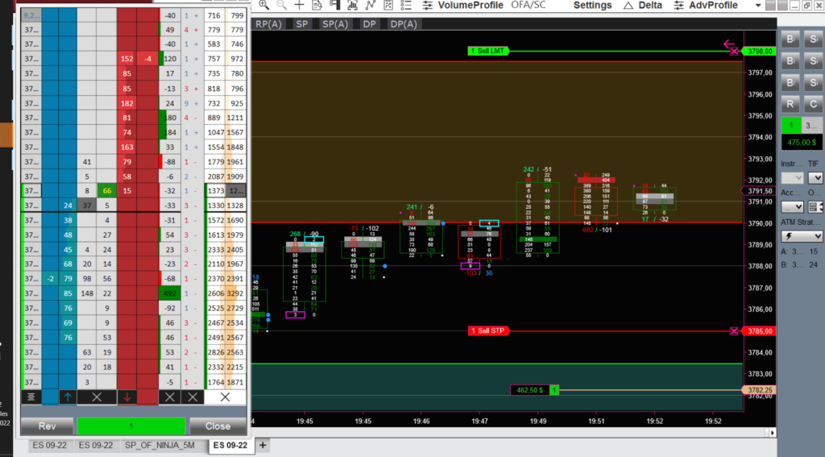Click the AdvProfile toolbar label

[x=713, y=6]
